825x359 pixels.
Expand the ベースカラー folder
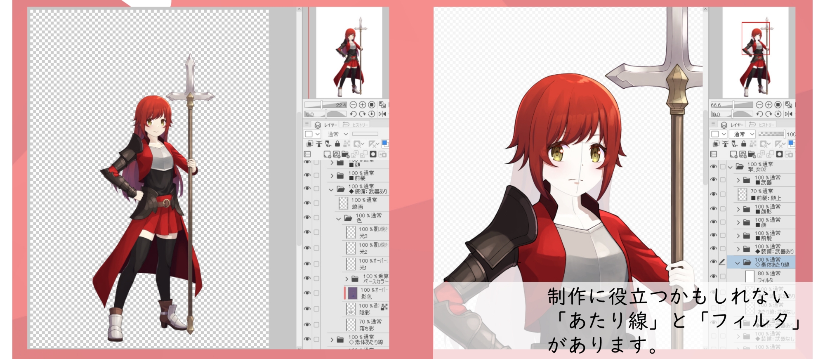pos(346,279)
